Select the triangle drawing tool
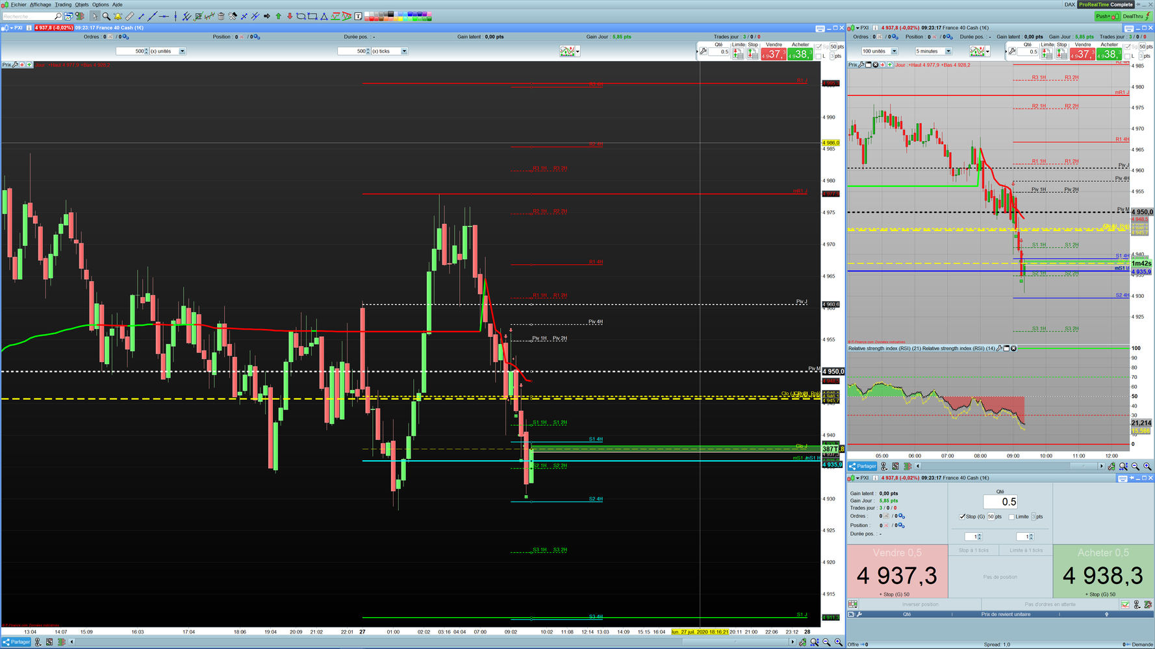The image size is (1155, 649). [x=324, y=16]
